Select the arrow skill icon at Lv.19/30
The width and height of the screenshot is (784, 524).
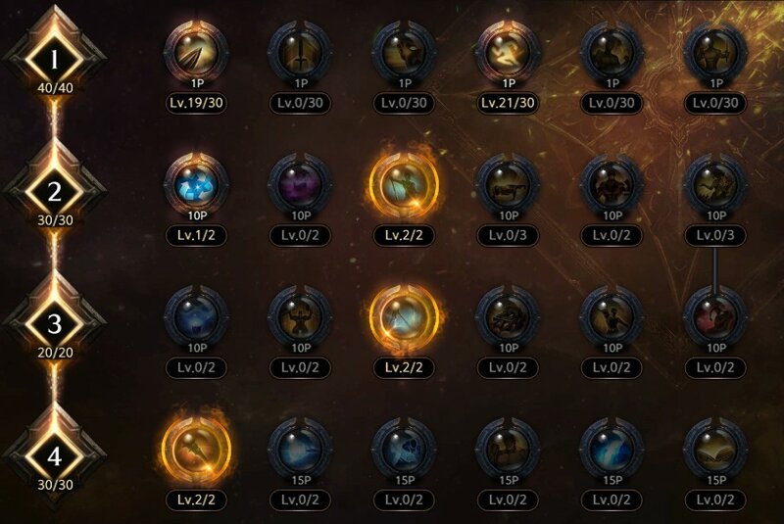pos(197,53)
